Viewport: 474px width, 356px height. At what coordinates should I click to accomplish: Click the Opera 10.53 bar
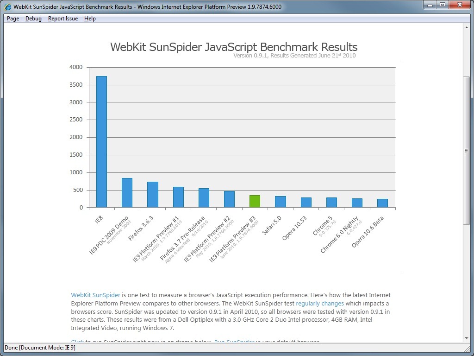click(x=306, y=203)
